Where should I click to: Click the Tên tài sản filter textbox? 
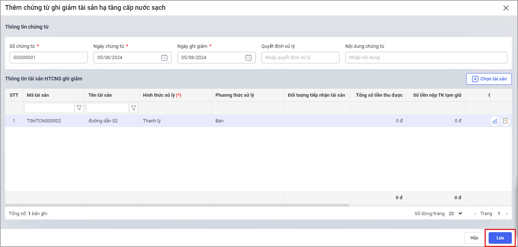107,108
